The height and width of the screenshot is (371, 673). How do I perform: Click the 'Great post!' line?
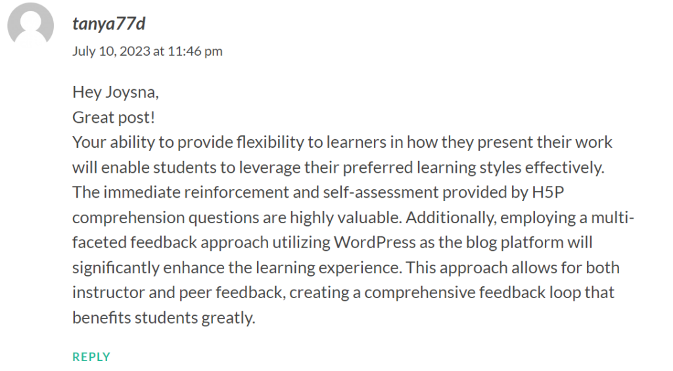(114, 117)
